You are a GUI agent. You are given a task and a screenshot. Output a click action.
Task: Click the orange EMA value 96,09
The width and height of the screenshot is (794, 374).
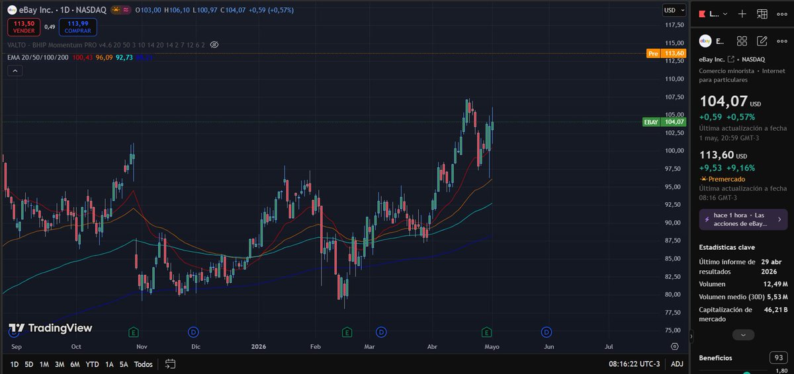point(105,57)
